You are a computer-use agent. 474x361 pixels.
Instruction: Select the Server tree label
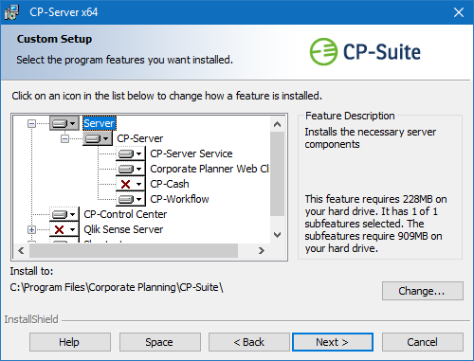pyautogui.click(x=100, y=123)
